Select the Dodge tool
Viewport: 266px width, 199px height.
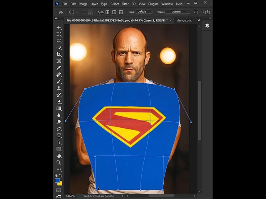pos(59,122)
